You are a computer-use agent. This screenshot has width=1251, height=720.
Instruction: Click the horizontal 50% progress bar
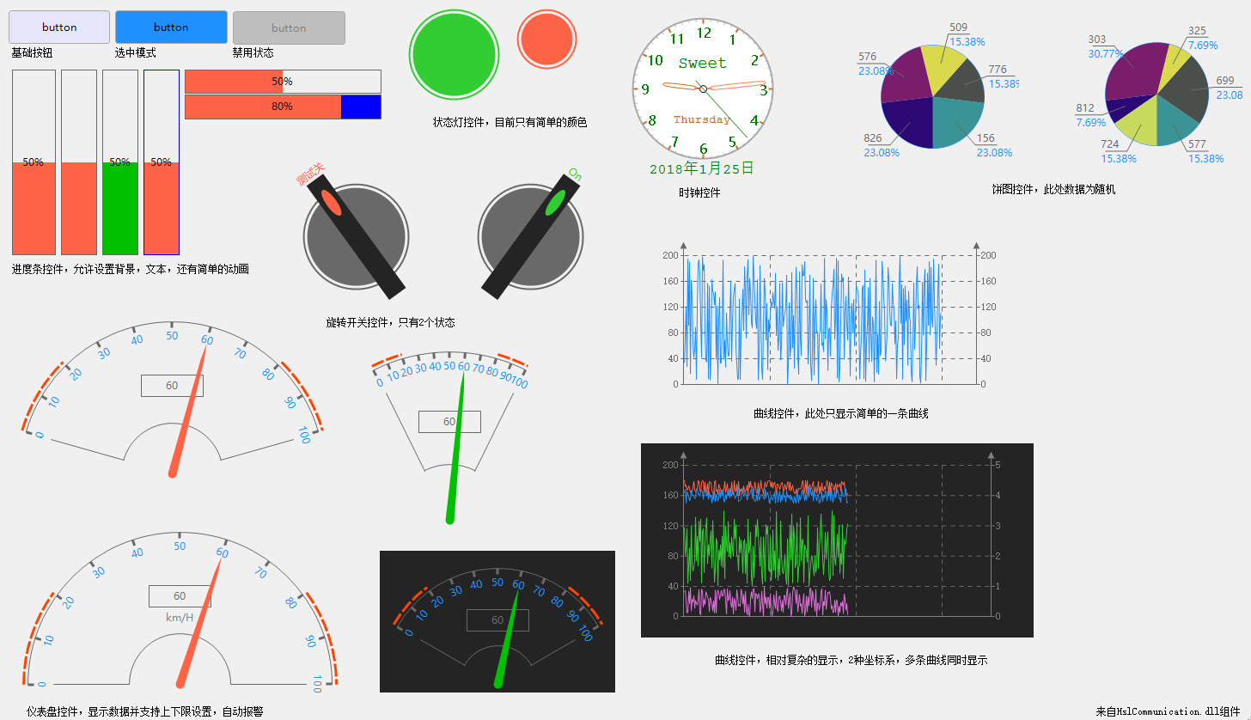[x=283, y=82]
